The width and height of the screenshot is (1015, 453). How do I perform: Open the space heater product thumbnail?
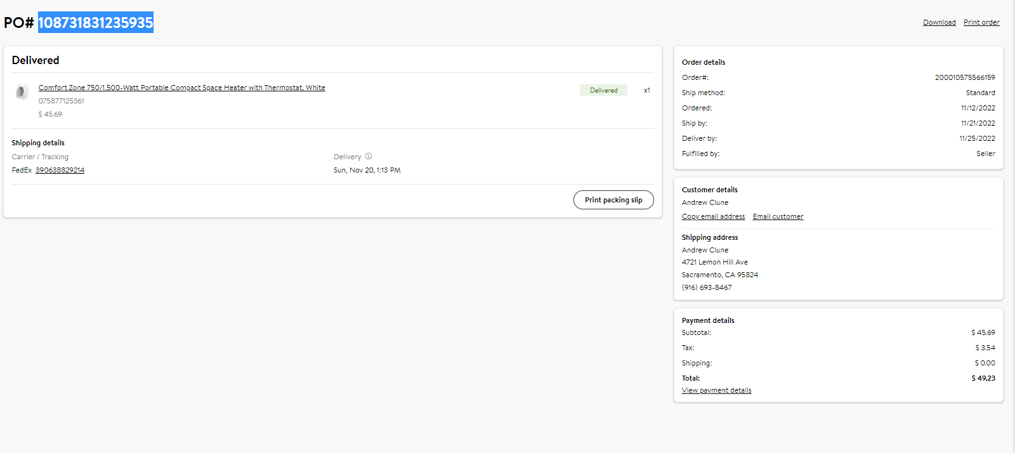(x=22, y=92)
